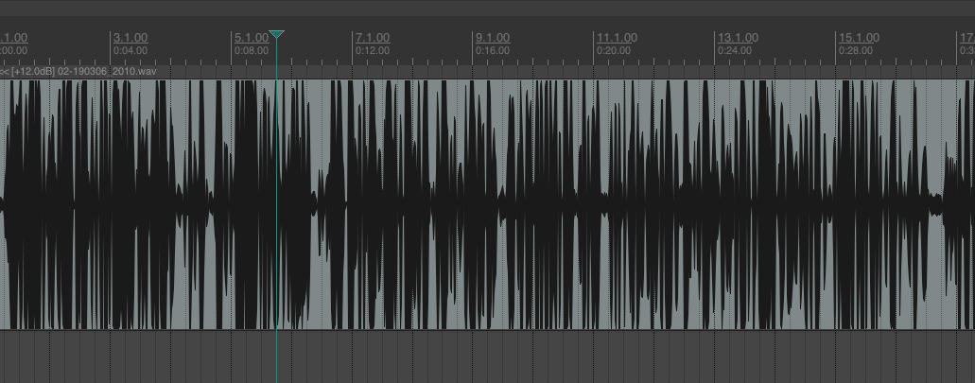Click the 11.1.00 mark on the timeline
The image size is (975, 383).
(x=616, y=38)
